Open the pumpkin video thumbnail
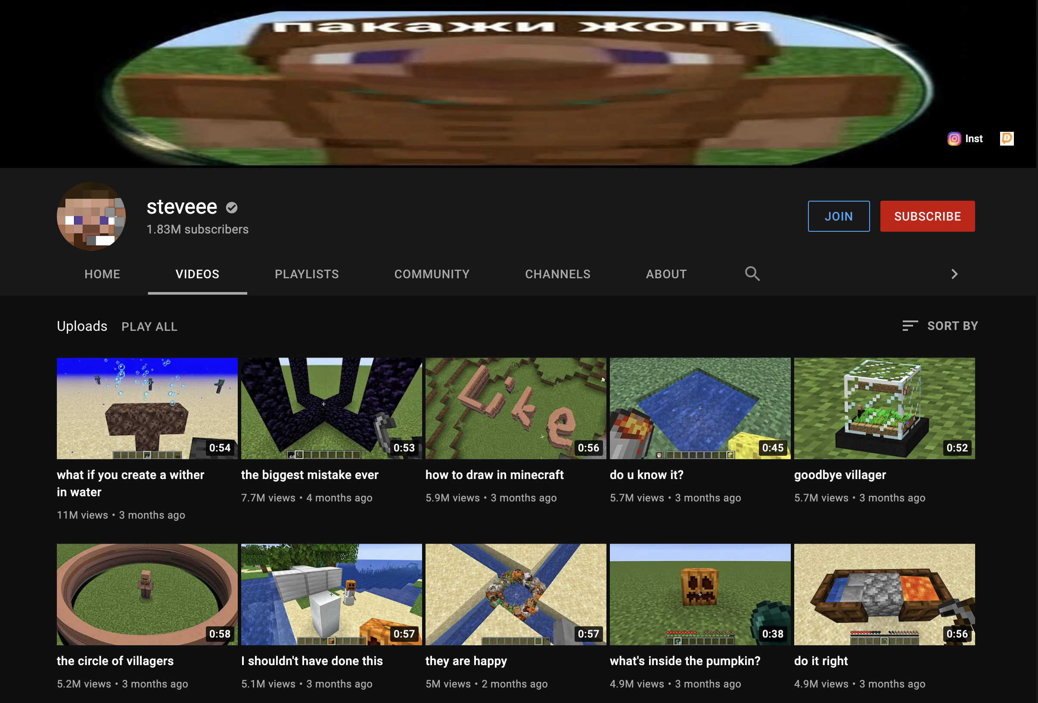 coord(700,594)
